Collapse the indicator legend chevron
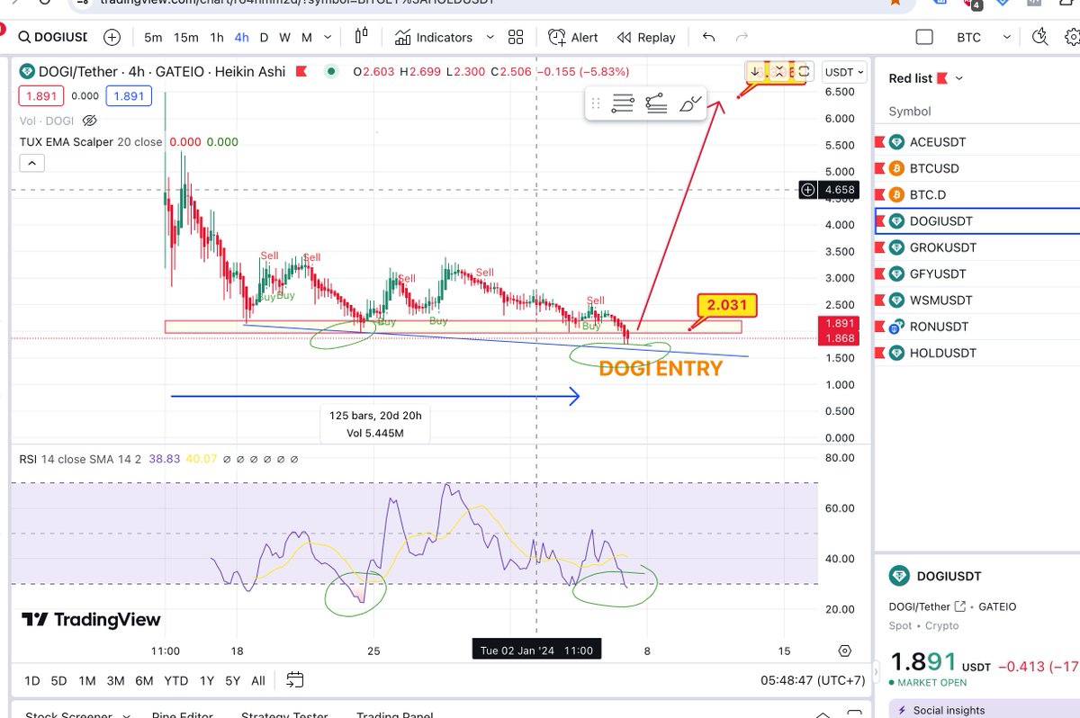The width and height of the screenshot is (1080, 718). tap(31, 163)
